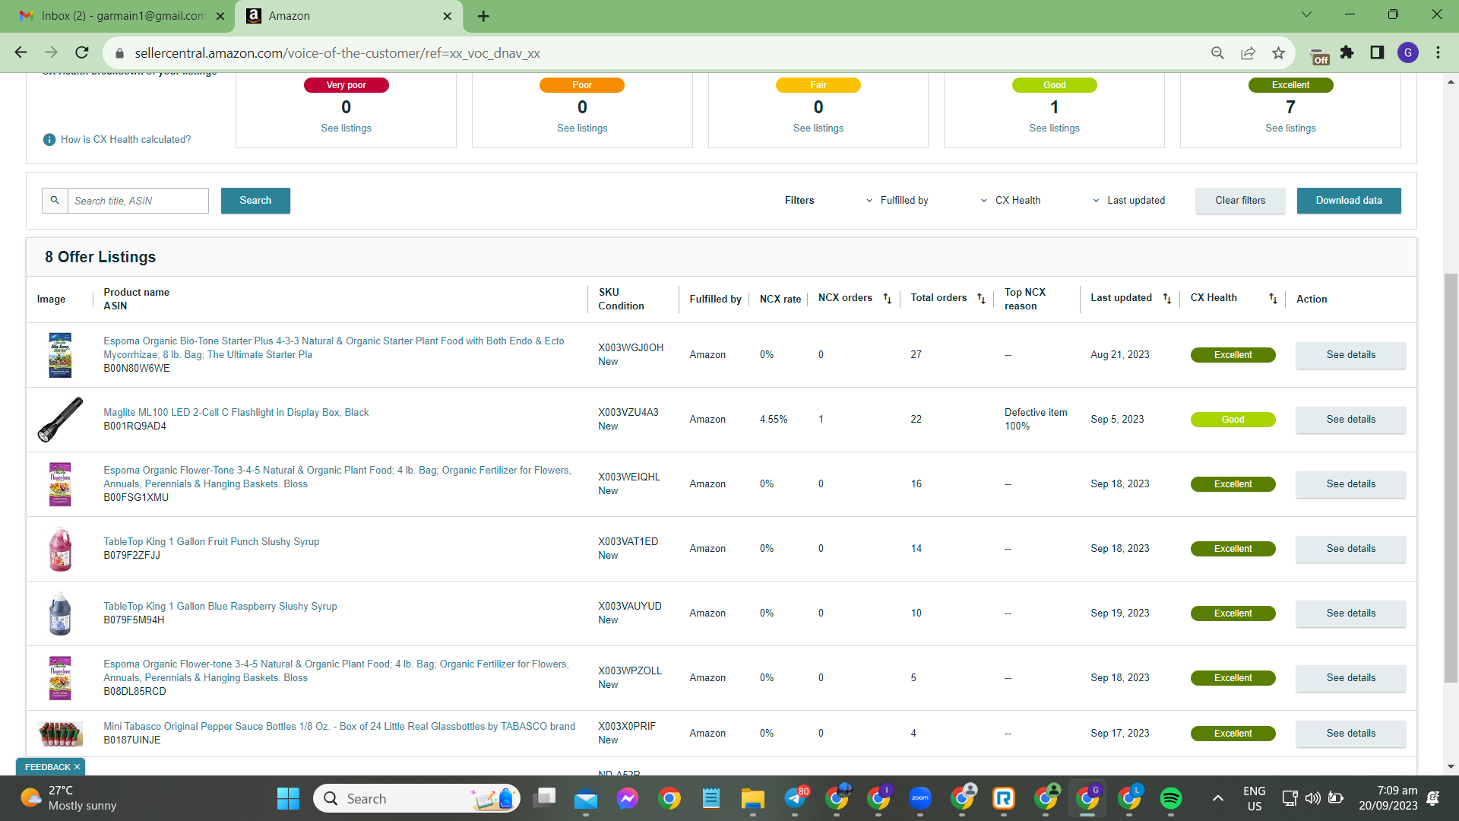Click the Windows taskbar search box
The height and width of the screenshot is (821, 1459).
click(x=416, y=799)
